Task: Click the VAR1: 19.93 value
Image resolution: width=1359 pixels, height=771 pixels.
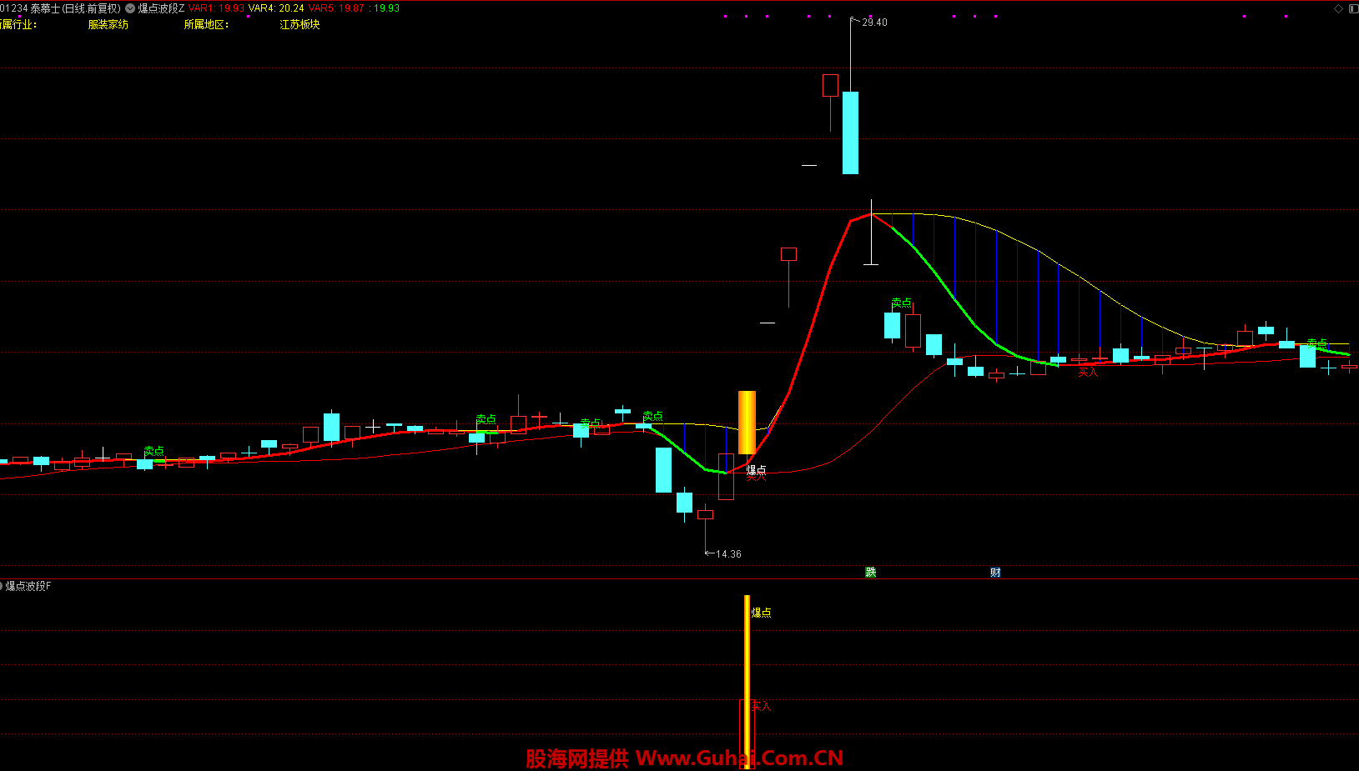Action: pyautogui.click(x=217, y=8)
